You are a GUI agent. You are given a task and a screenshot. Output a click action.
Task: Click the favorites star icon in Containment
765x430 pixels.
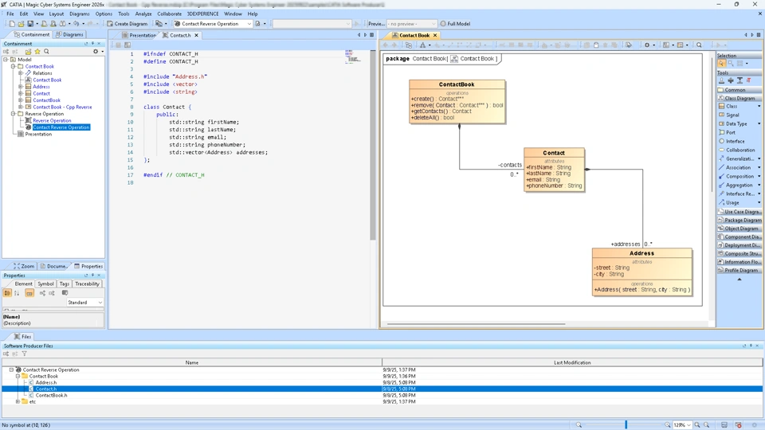coord(37,52)
